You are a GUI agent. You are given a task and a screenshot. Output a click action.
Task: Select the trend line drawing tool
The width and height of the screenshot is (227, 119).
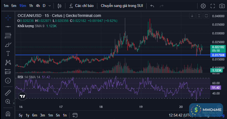coord(8,27)
